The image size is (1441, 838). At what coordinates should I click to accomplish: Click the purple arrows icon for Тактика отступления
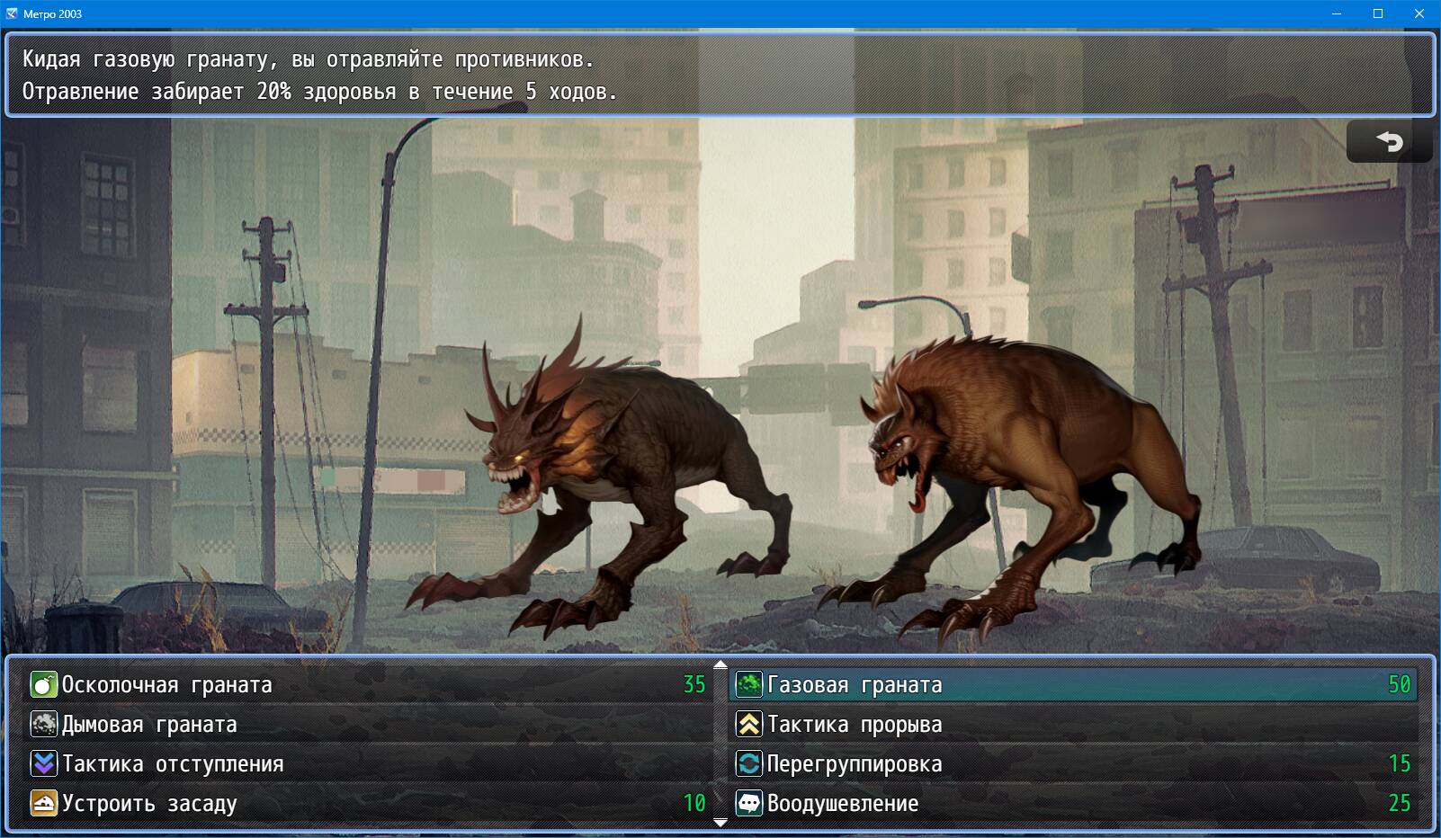pyautogui.click(x=43, y=763)
